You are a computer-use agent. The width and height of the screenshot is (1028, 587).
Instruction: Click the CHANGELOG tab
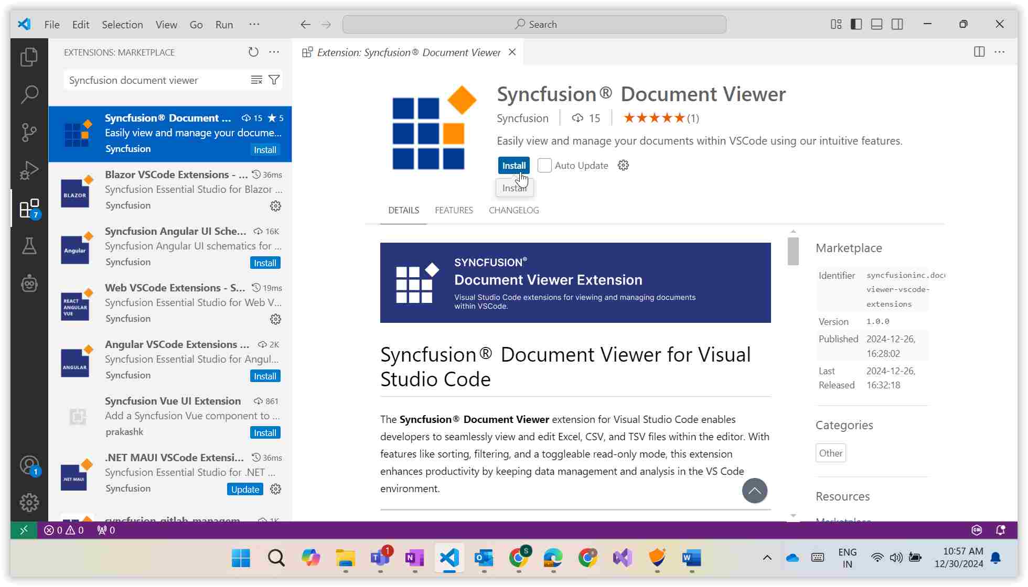(514, 210)
